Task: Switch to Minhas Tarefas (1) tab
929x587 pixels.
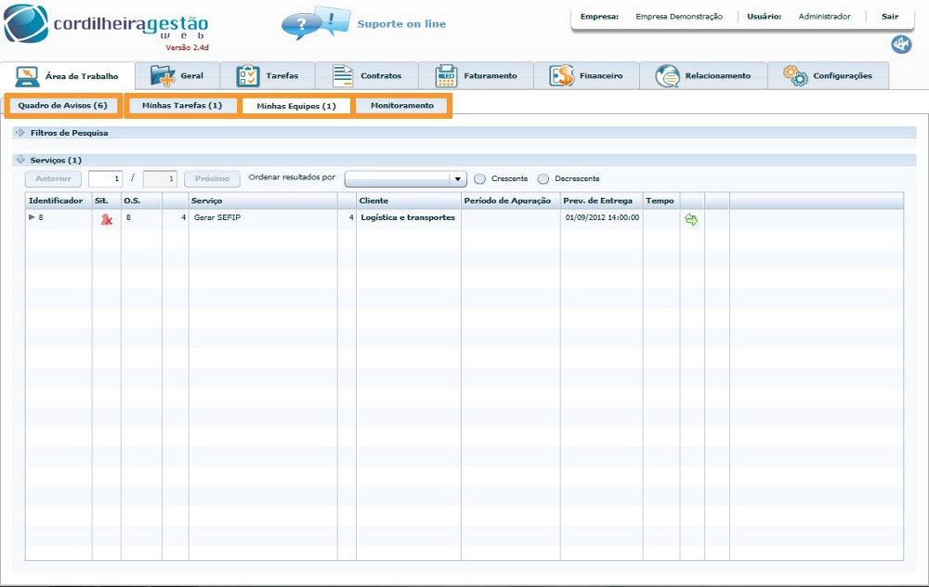Action: point(182,106)
